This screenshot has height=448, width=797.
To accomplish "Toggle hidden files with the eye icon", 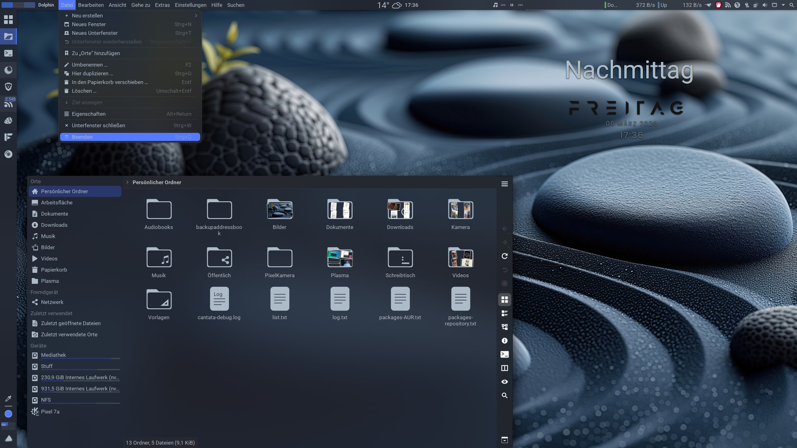I will [x=504, y=382].
